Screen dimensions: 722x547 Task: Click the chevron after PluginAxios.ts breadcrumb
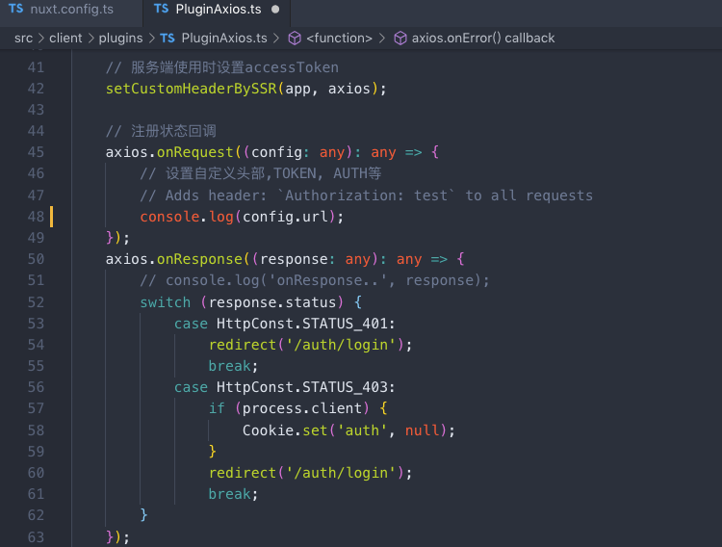pos(276,39)
